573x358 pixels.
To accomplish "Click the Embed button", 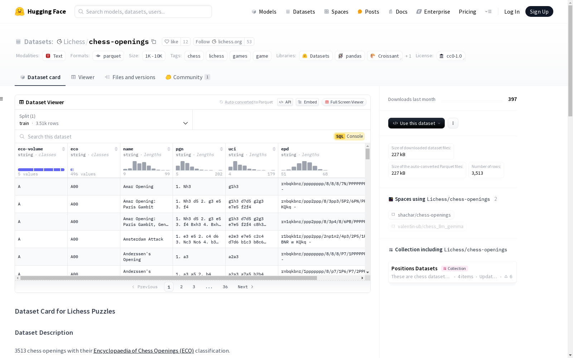I will tap(307, 102).
